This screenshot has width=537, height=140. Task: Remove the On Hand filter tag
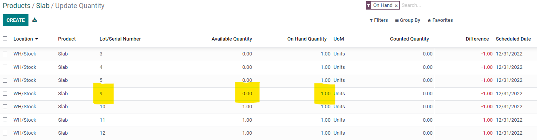click(x=396, y=6)
